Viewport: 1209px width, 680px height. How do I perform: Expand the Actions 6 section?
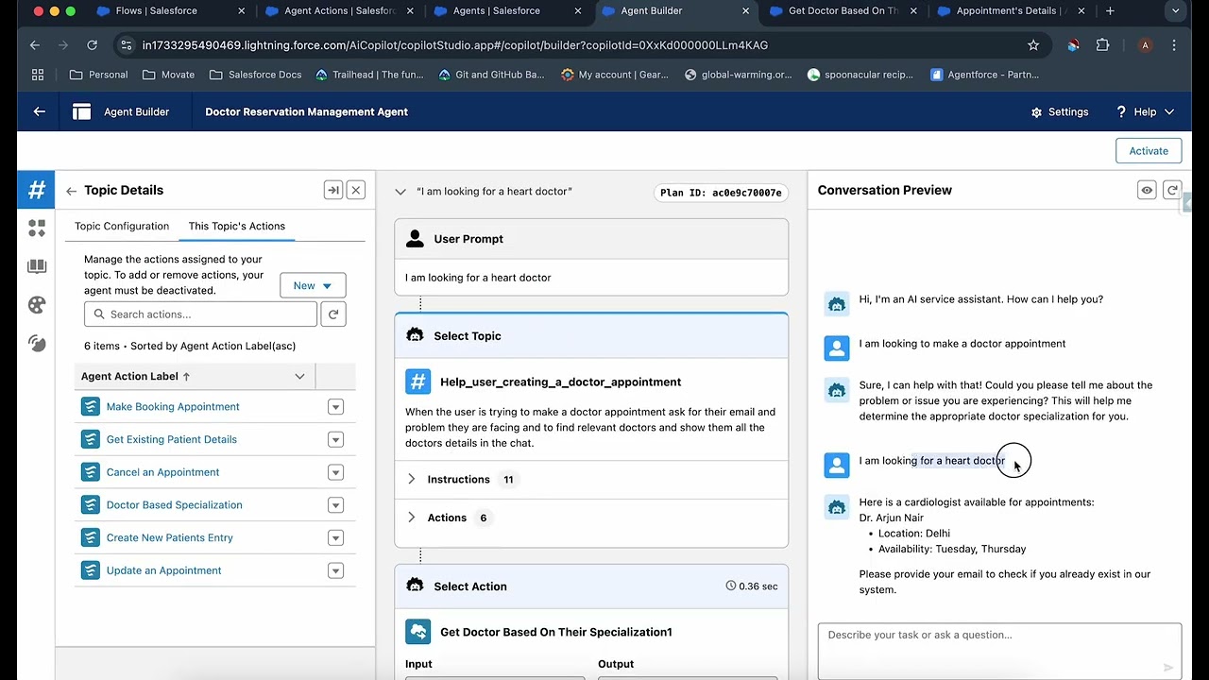point(411,518)
